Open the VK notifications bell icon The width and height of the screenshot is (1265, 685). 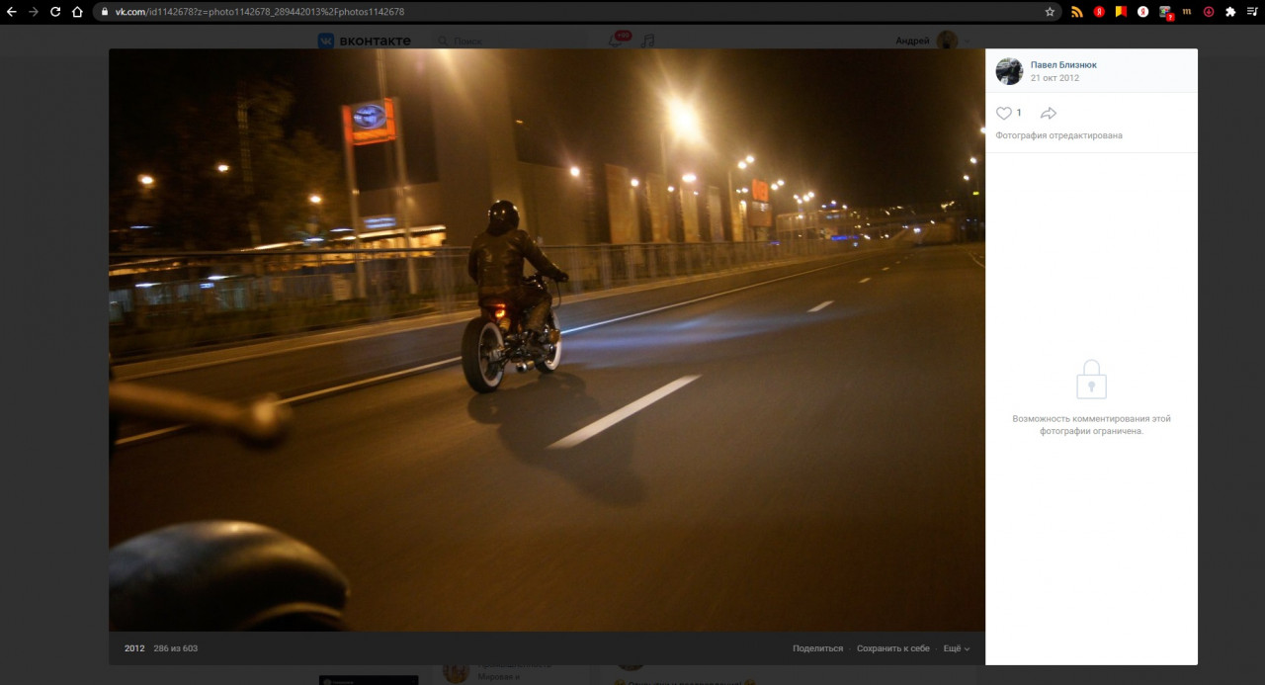pos(617,41)
